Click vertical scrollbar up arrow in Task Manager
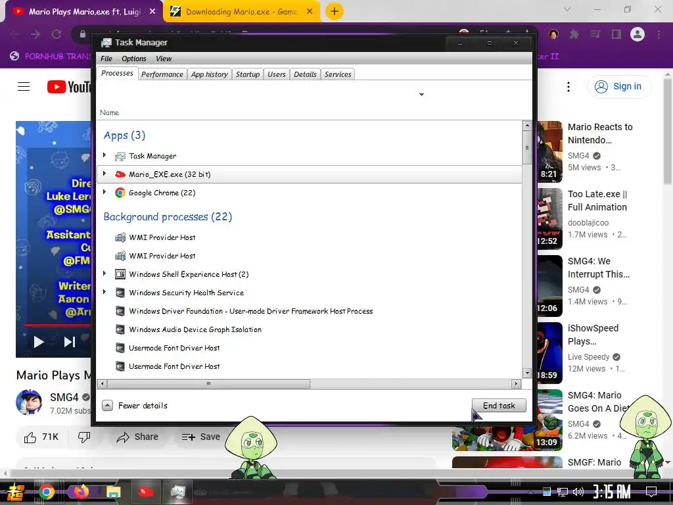Image resolution: width=673 pixels, height=505 pixels. pos(527,126)
